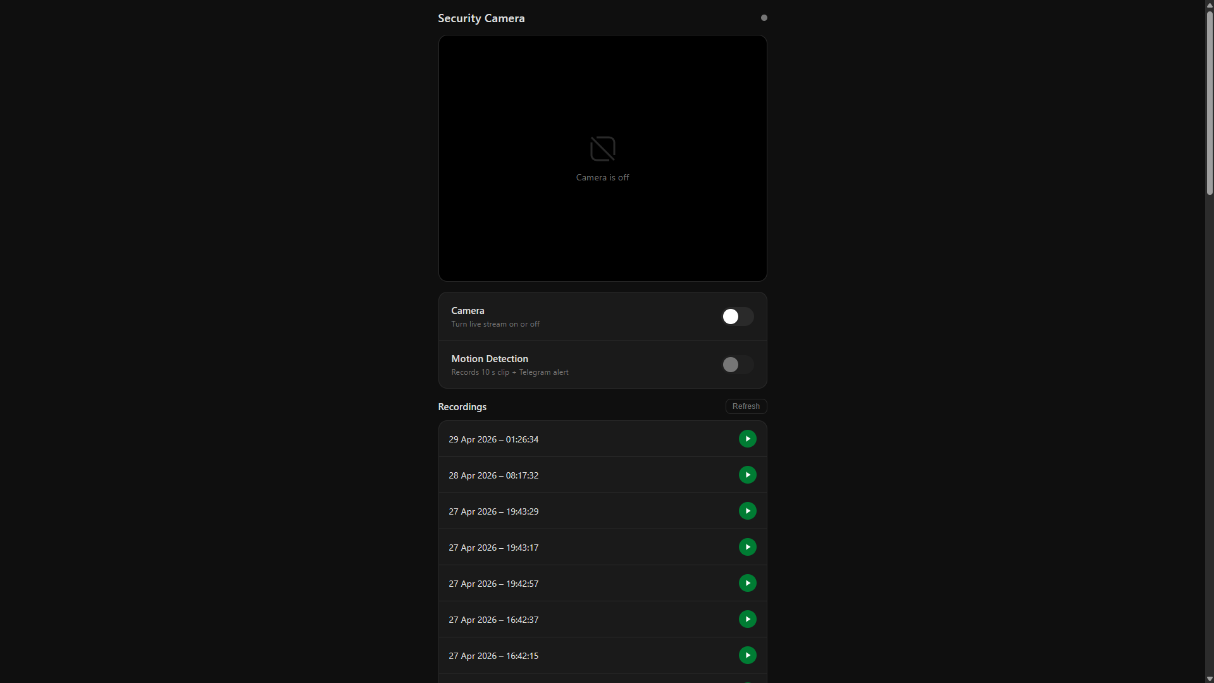Select the '27 Apr 2026 – 19:42:57' entry text
This screenshot has width=1214, height=683.
pos(493,584)
